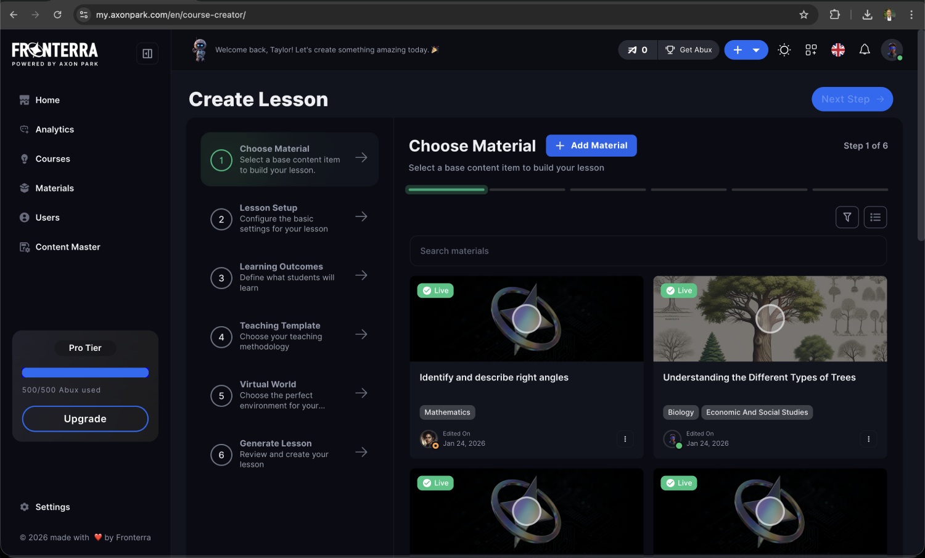Open options menu for right angles card
Image resolution: width=925 pixels, height=558 pixels.
click(x=625, y=439)
